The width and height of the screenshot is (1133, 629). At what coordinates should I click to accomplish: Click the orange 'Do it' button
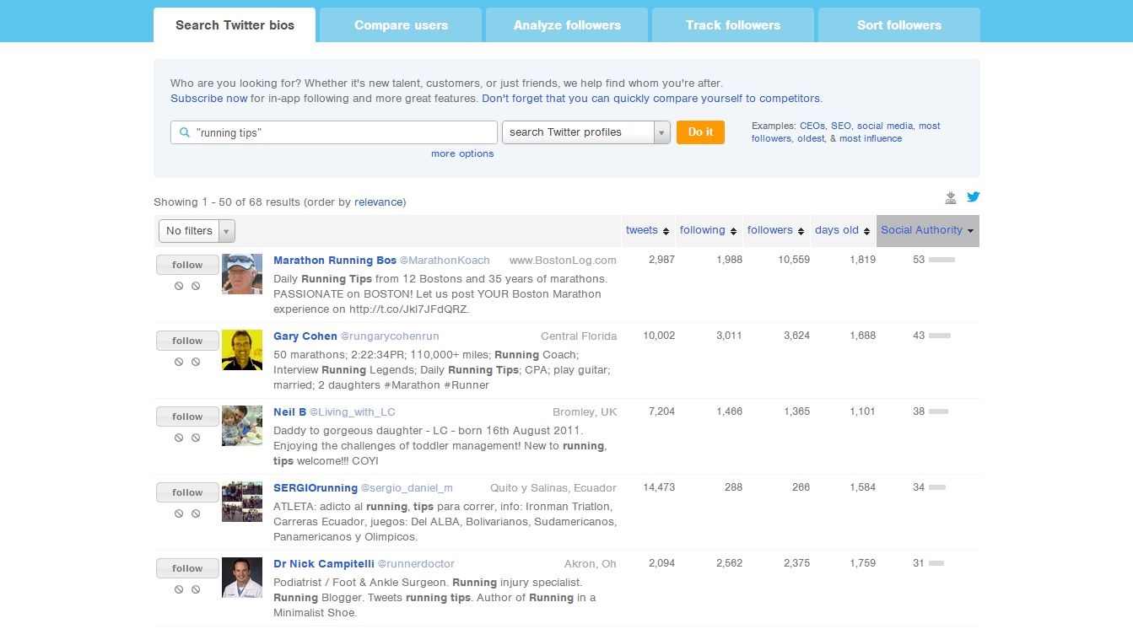coord(700,132)
